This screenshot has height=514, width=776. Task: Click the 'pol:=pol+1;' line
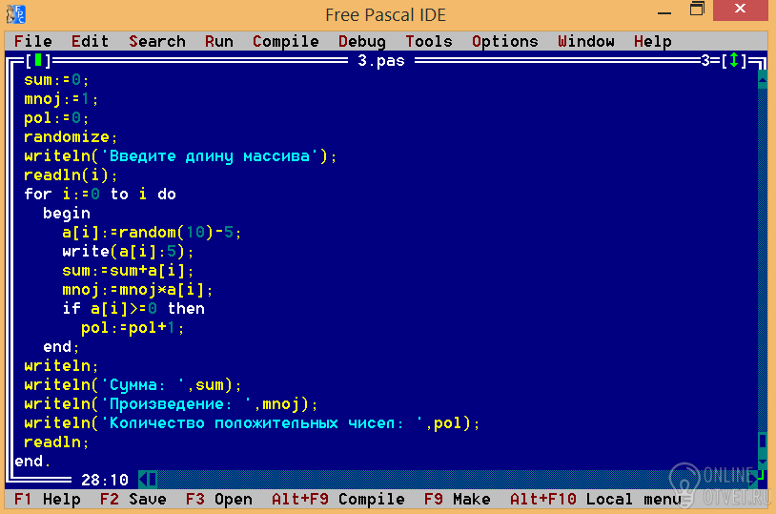pos(133,327)
